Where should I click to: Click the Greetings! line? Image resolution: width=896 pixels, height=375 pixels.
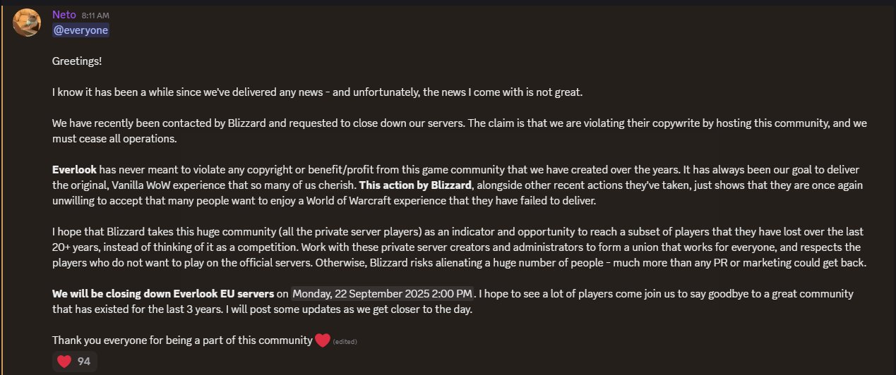(77, 61)
